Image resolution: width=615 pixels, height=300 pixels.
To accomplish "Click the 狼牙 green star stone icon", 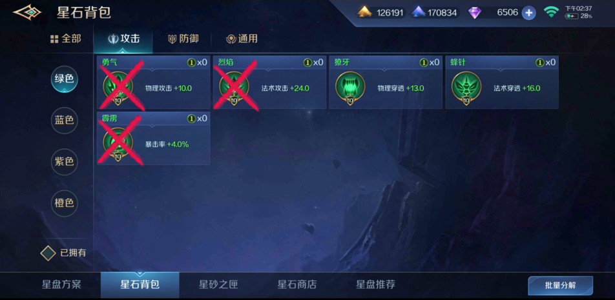I will (x=350, y=87).
